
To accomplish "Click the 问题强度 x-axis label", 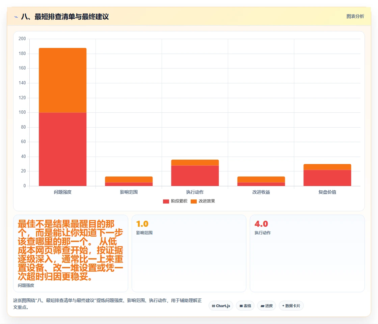I will pos(63,192).
